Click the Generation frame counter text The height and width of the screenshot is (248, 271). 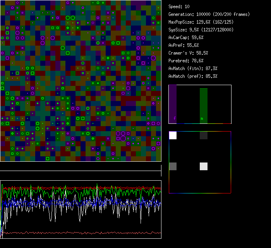click(x=209, y=14)
